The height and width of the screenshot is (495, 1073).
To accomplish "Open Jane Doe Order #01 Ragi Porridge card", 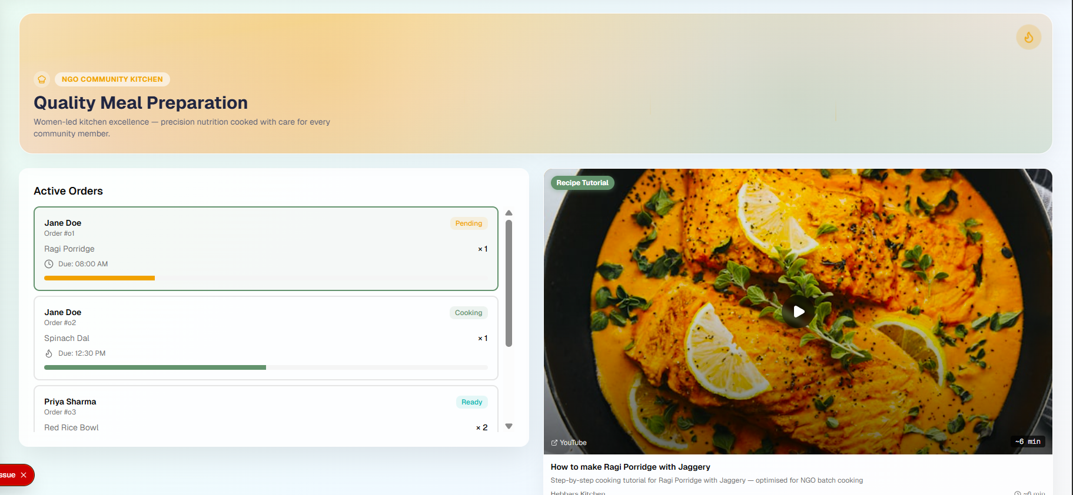I will [x=266, y=249].
